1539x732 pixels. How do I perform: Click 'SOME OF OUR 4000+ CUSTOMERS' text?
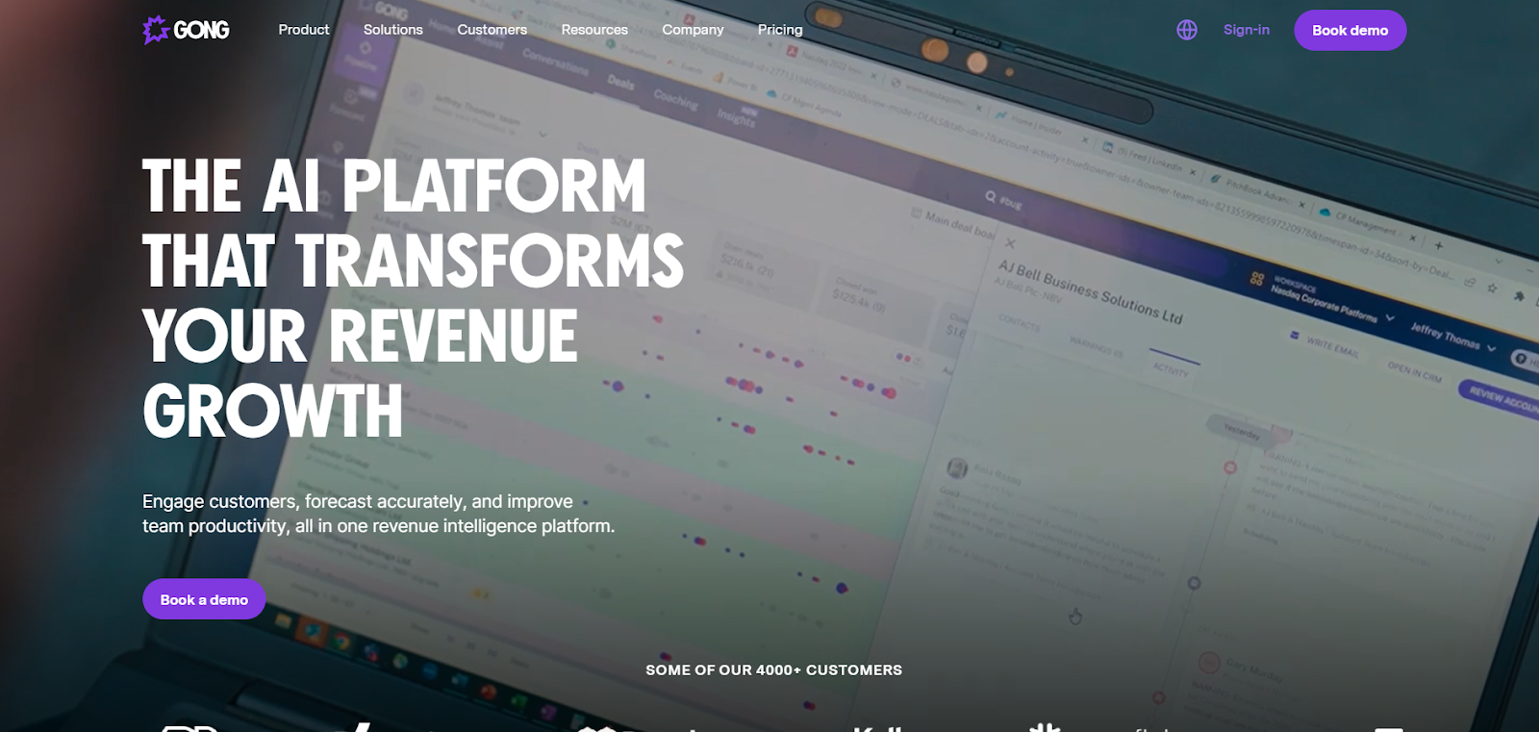point(774,669)
